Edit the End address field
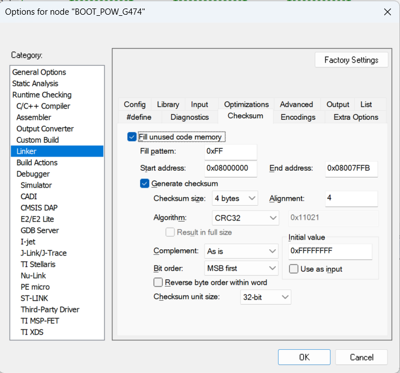Screen dimensions: 400x373 click(351, 168)
